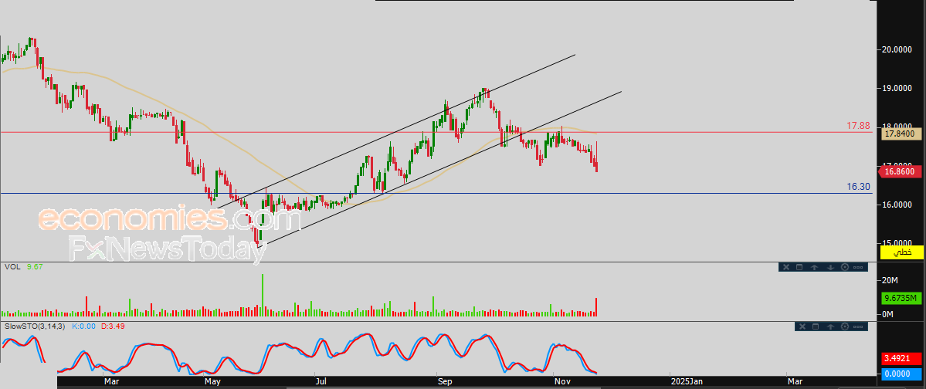Move the VOL panel up

point(814,267)
